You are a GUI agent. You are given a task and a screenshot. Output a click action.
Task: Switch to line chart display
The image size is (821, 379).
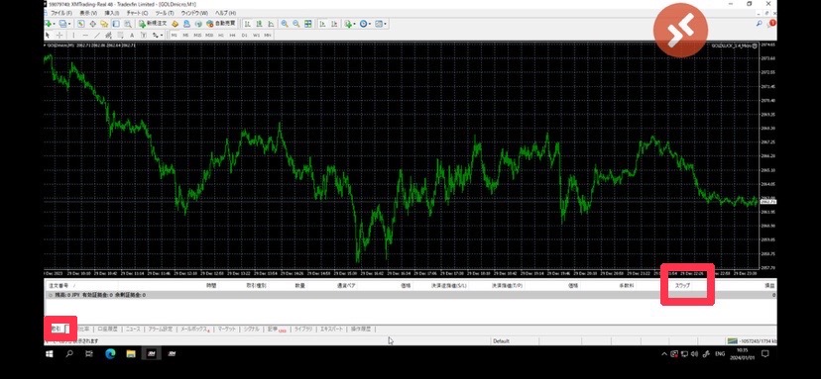[271, 24]
